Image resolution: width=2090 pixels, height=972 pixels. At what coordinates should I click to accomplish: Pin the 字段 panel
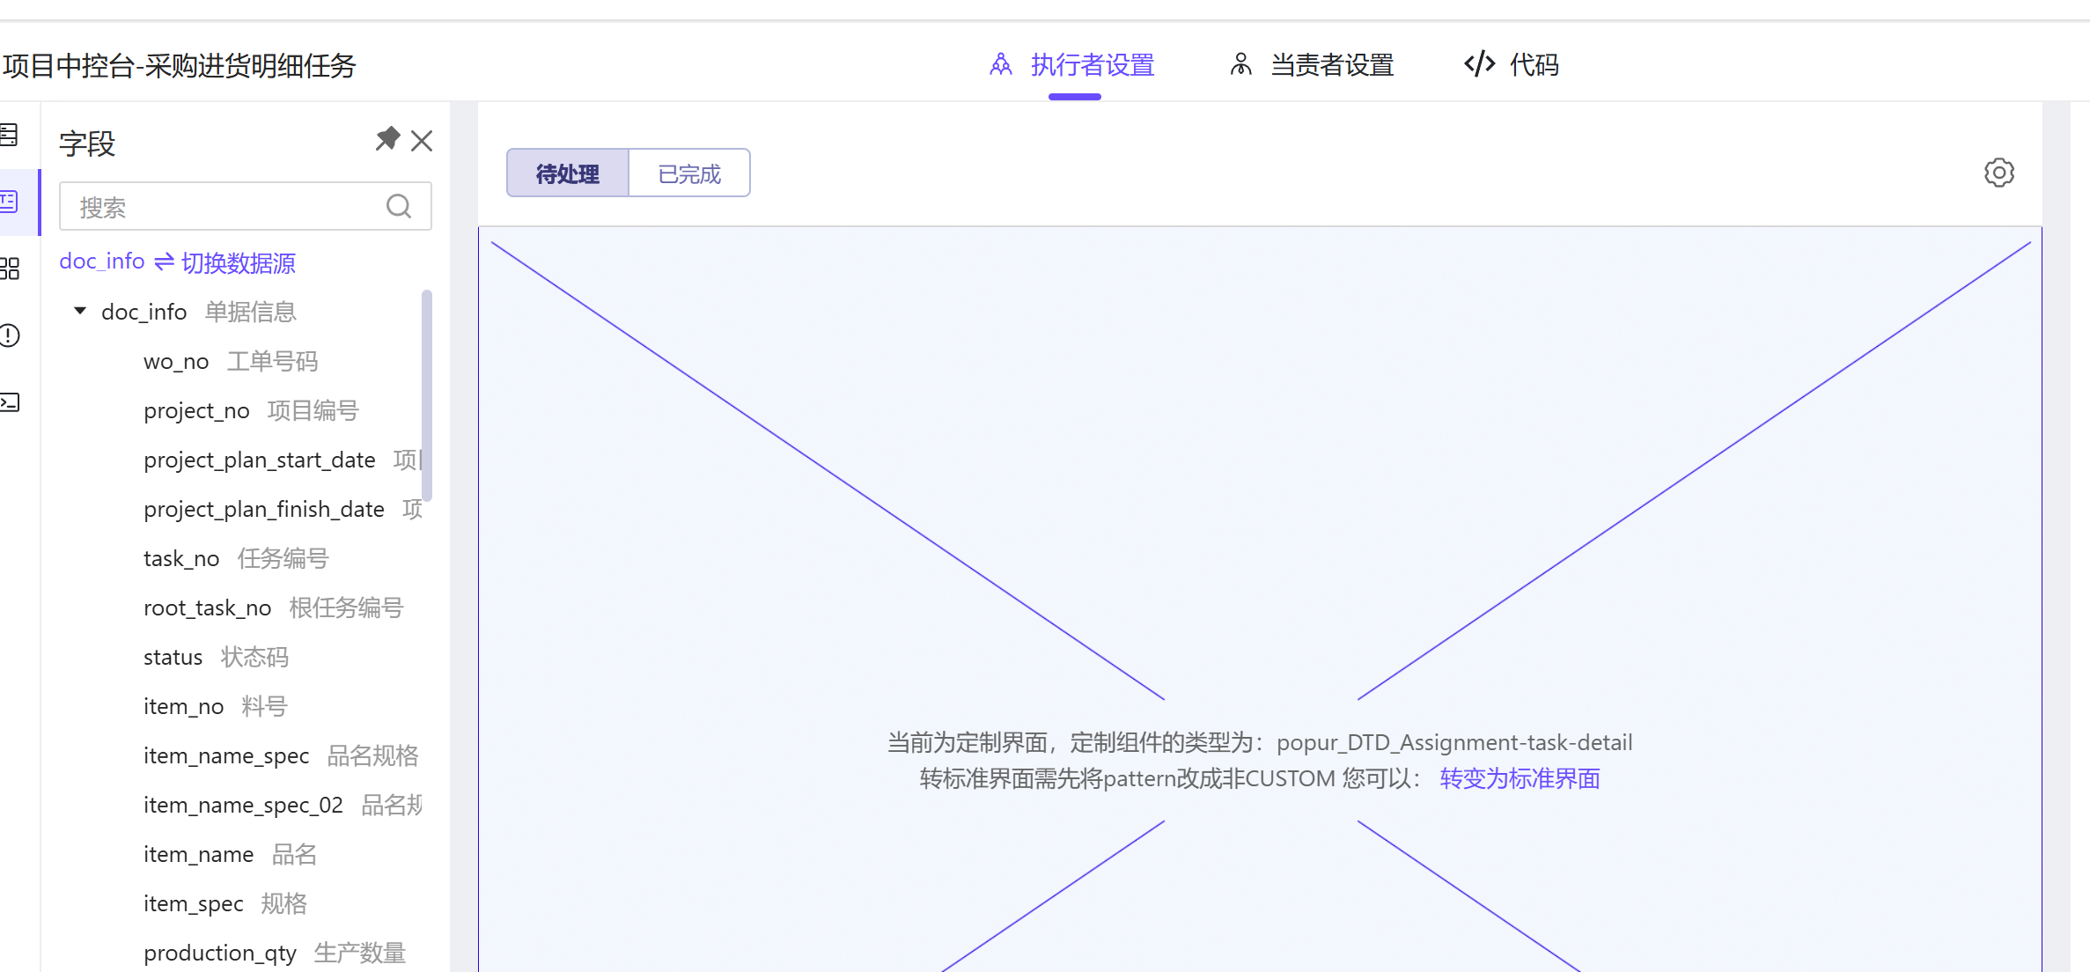pyautogui.click(x=387, y=139)
